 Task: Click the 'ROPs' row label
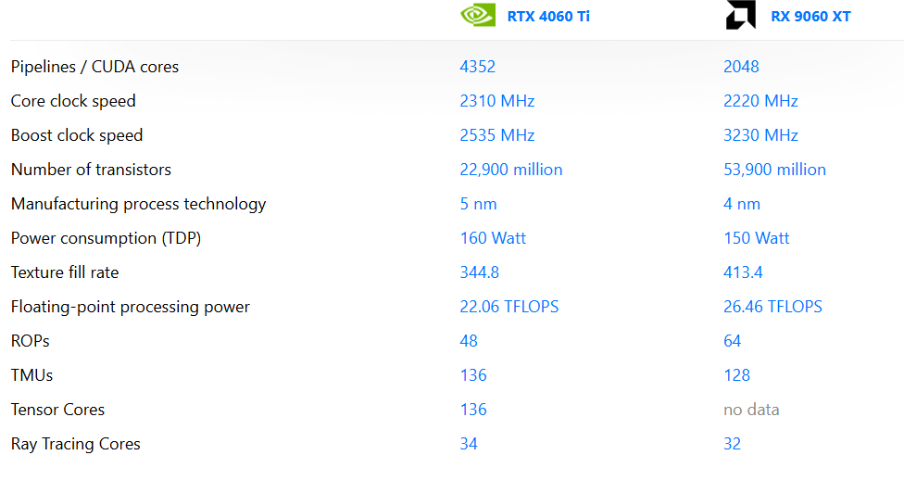point(30,341)
